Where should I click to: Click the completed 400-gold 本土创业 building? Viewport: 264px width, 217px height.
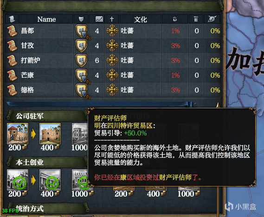[50, 180]
